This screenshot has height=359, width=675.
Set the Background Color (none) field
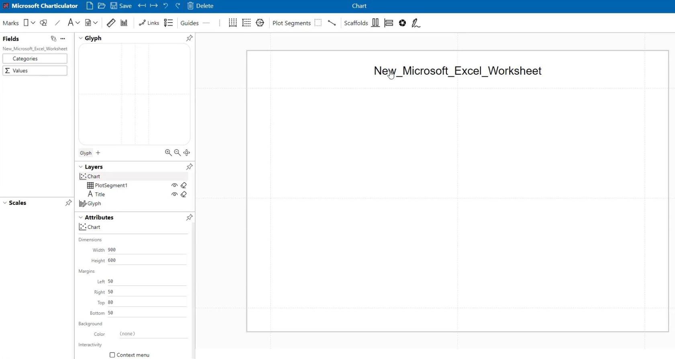(x=153, y=334)
